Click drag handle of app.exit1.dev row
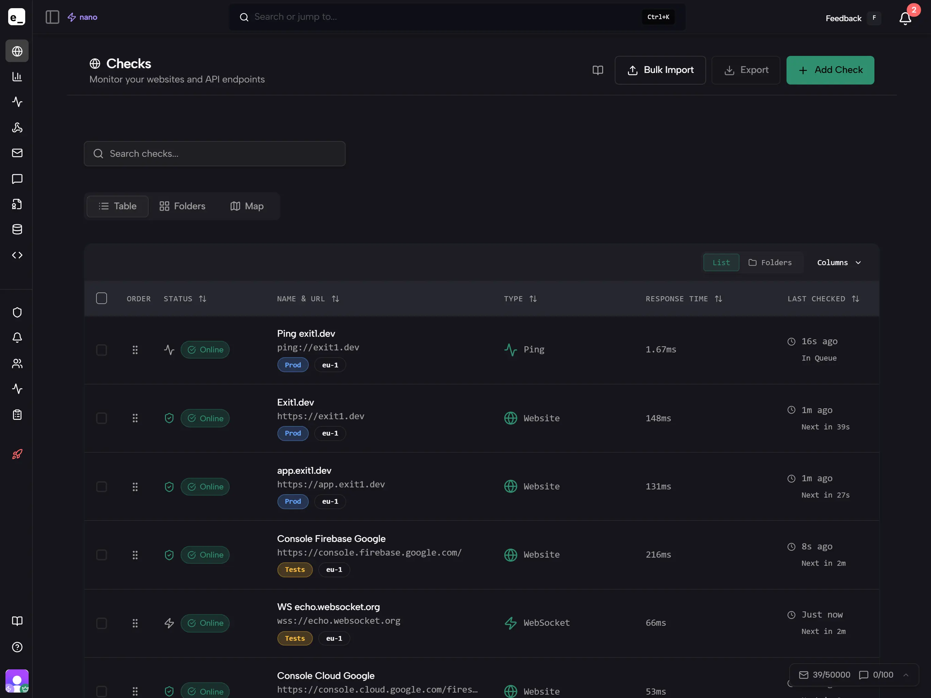 click(x=135, y=487)
